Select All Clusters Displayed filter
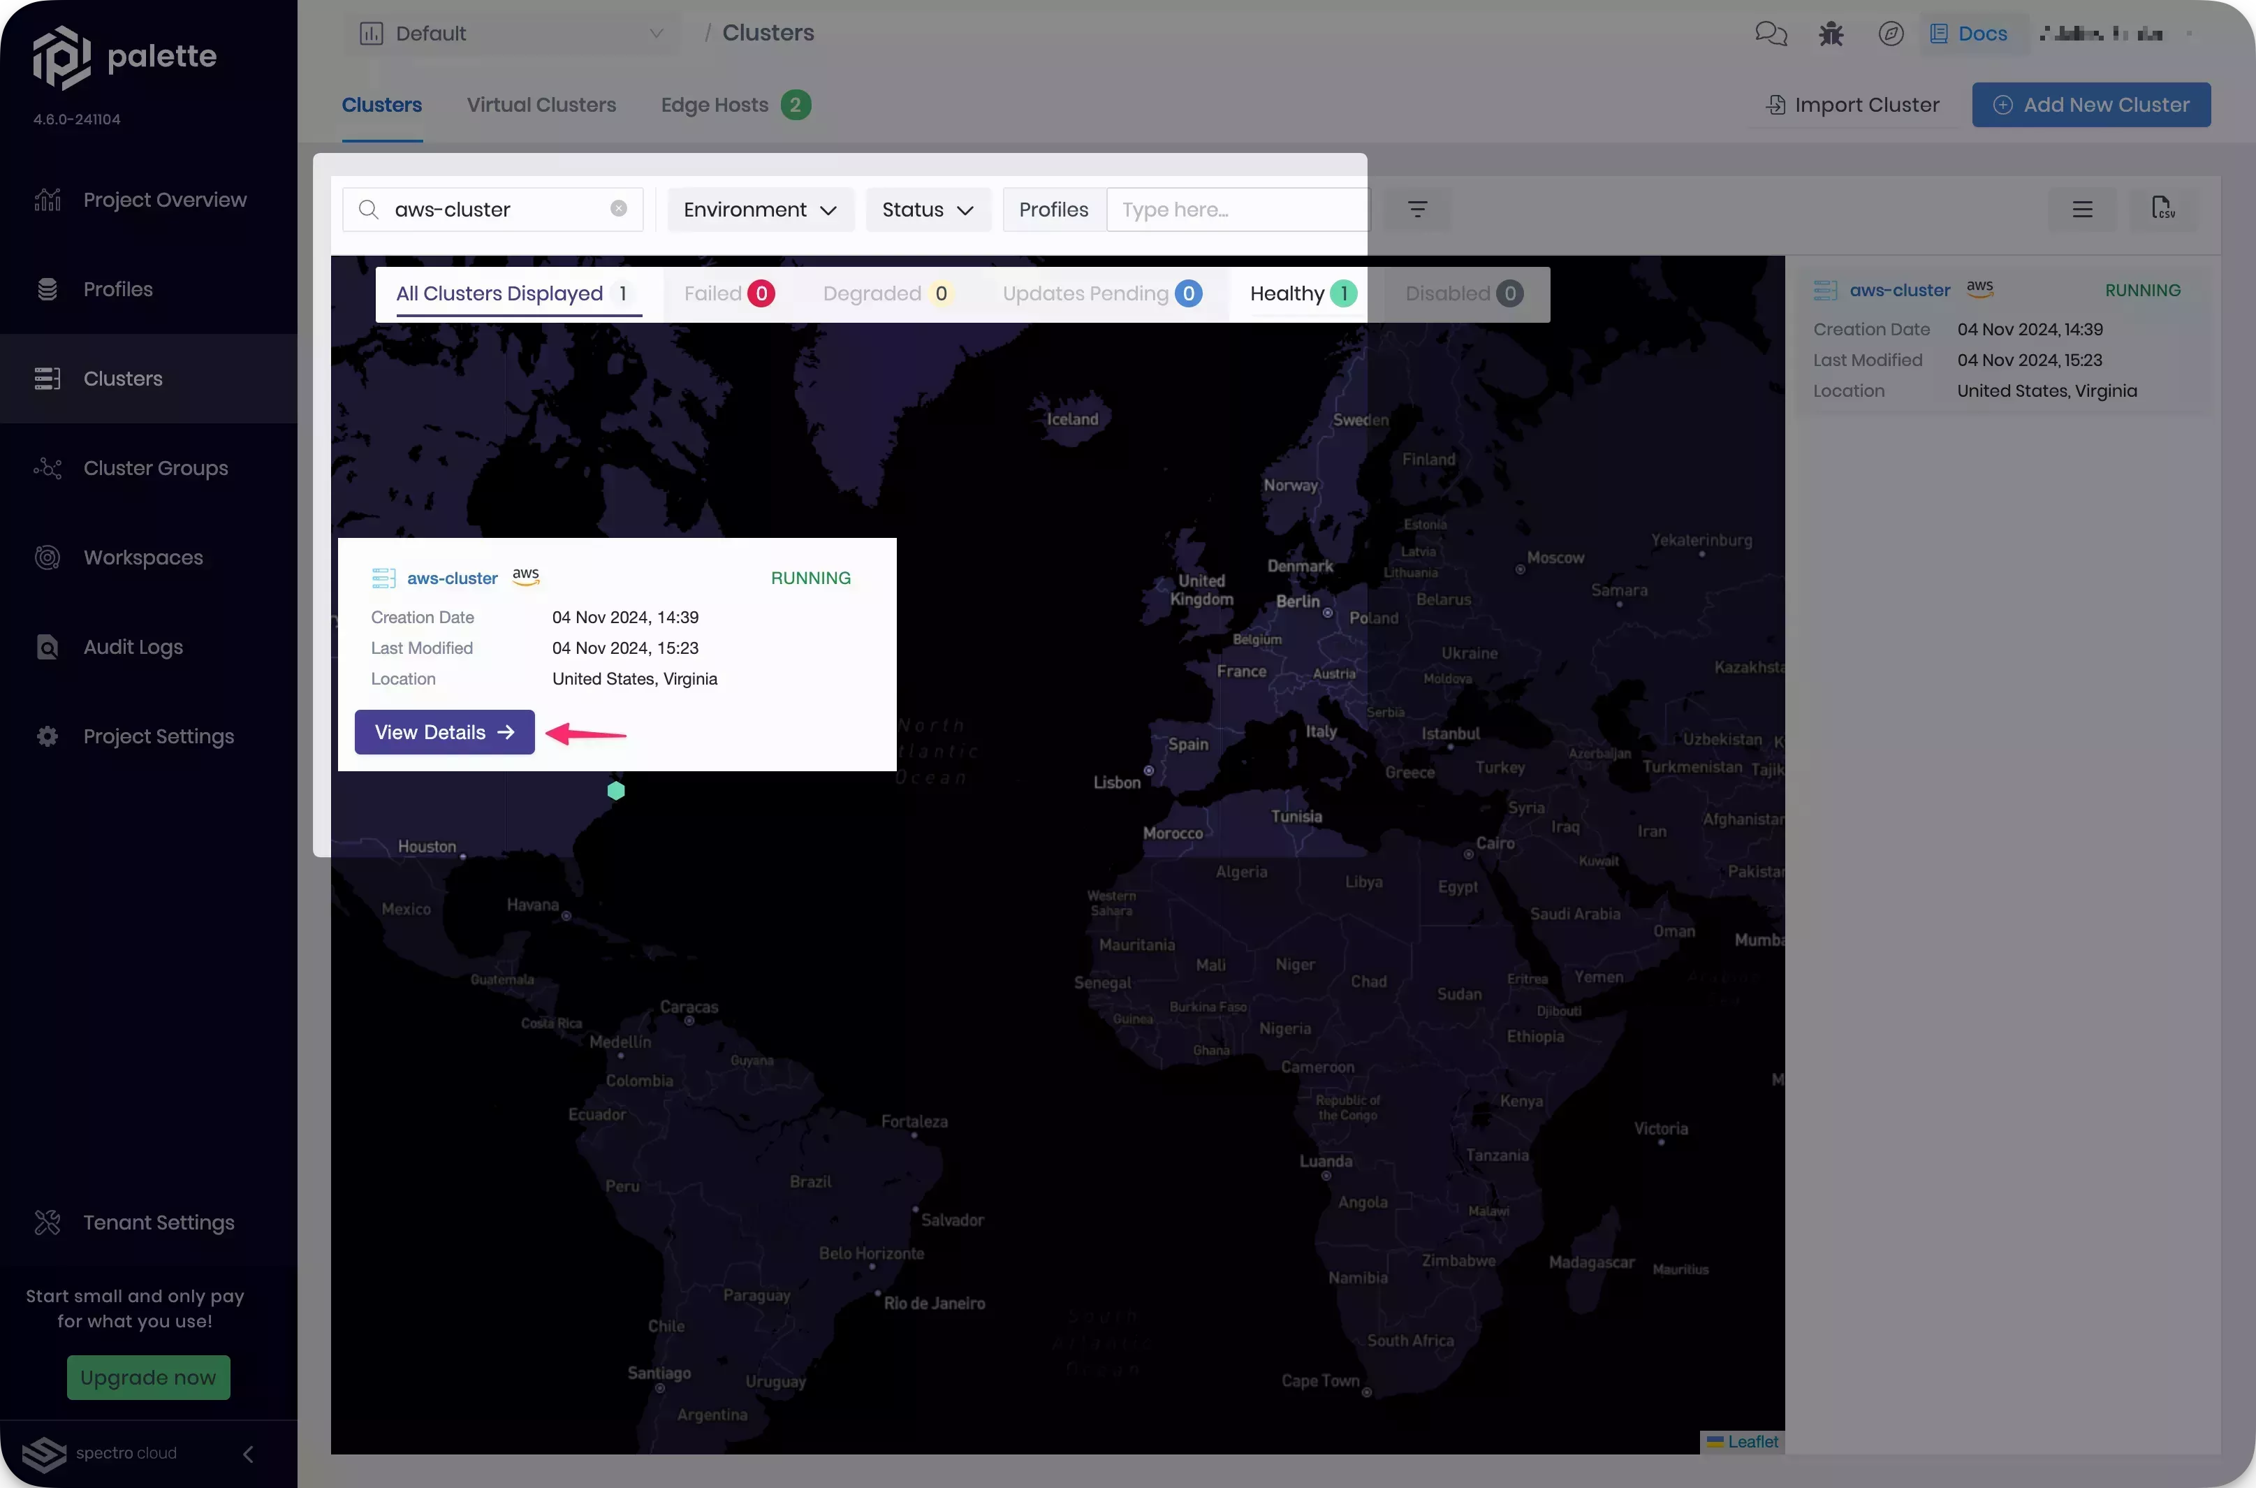Image resolution: width=2256 pixels, height=1488 pixels. pos(519,293)
